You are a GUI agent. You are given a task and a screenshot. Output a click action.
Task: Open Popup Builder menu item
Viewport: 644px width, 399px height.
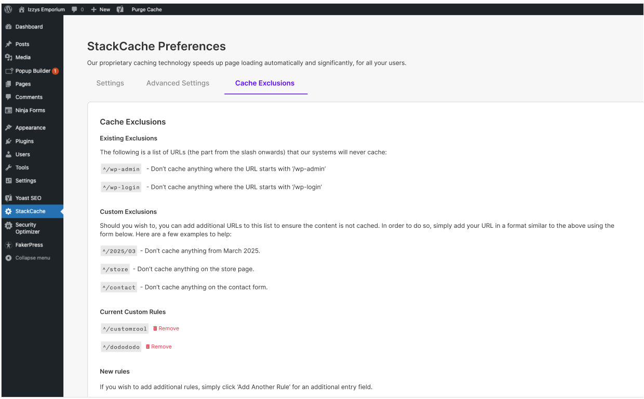pyautogui.click(x=33, y=71)
